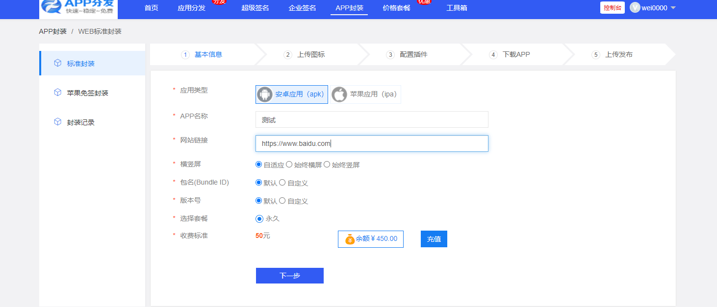Select 标准封装 in the sidebar
Image resolution: width=717 pixels, height=307 pixels.
pos(92,63)
